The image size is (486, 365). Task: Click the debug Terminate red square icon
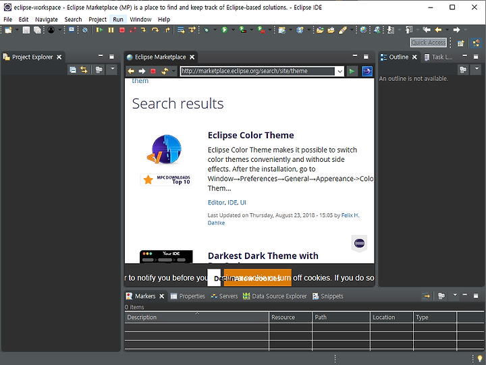(x=122, y=30)
